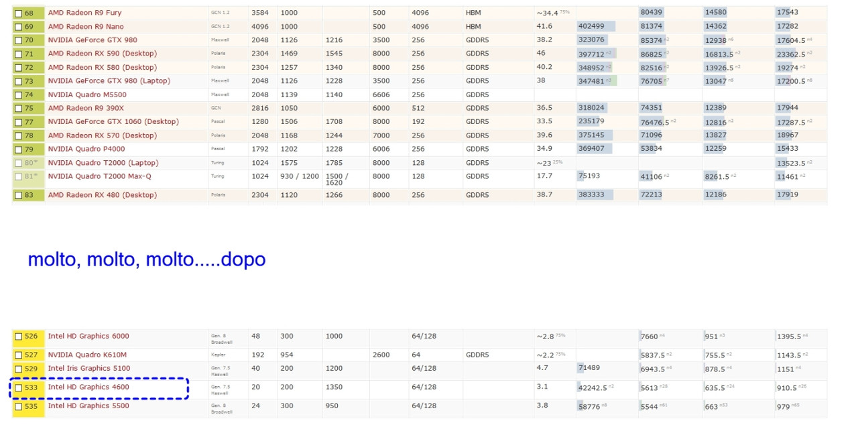
Task: Open AMD Radeon R9 Fury link
Action: click(84, 13)
